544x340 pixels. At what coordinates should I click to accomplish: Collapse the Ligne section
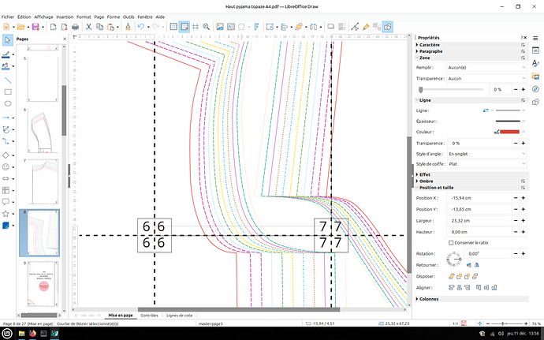[x=425, y=100]
